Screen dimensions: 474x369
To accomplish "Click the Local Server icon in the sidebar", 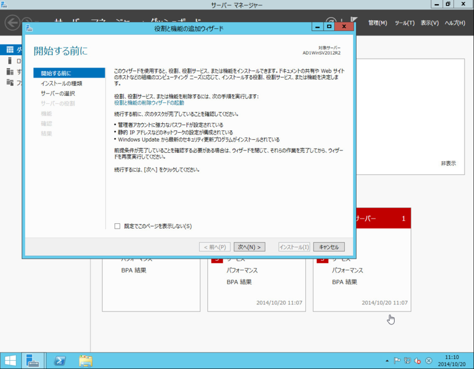I will point(9,60).
